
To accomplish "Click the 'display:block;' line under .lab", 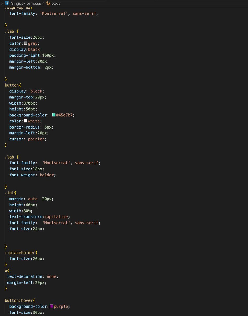I will coord(26,49).
